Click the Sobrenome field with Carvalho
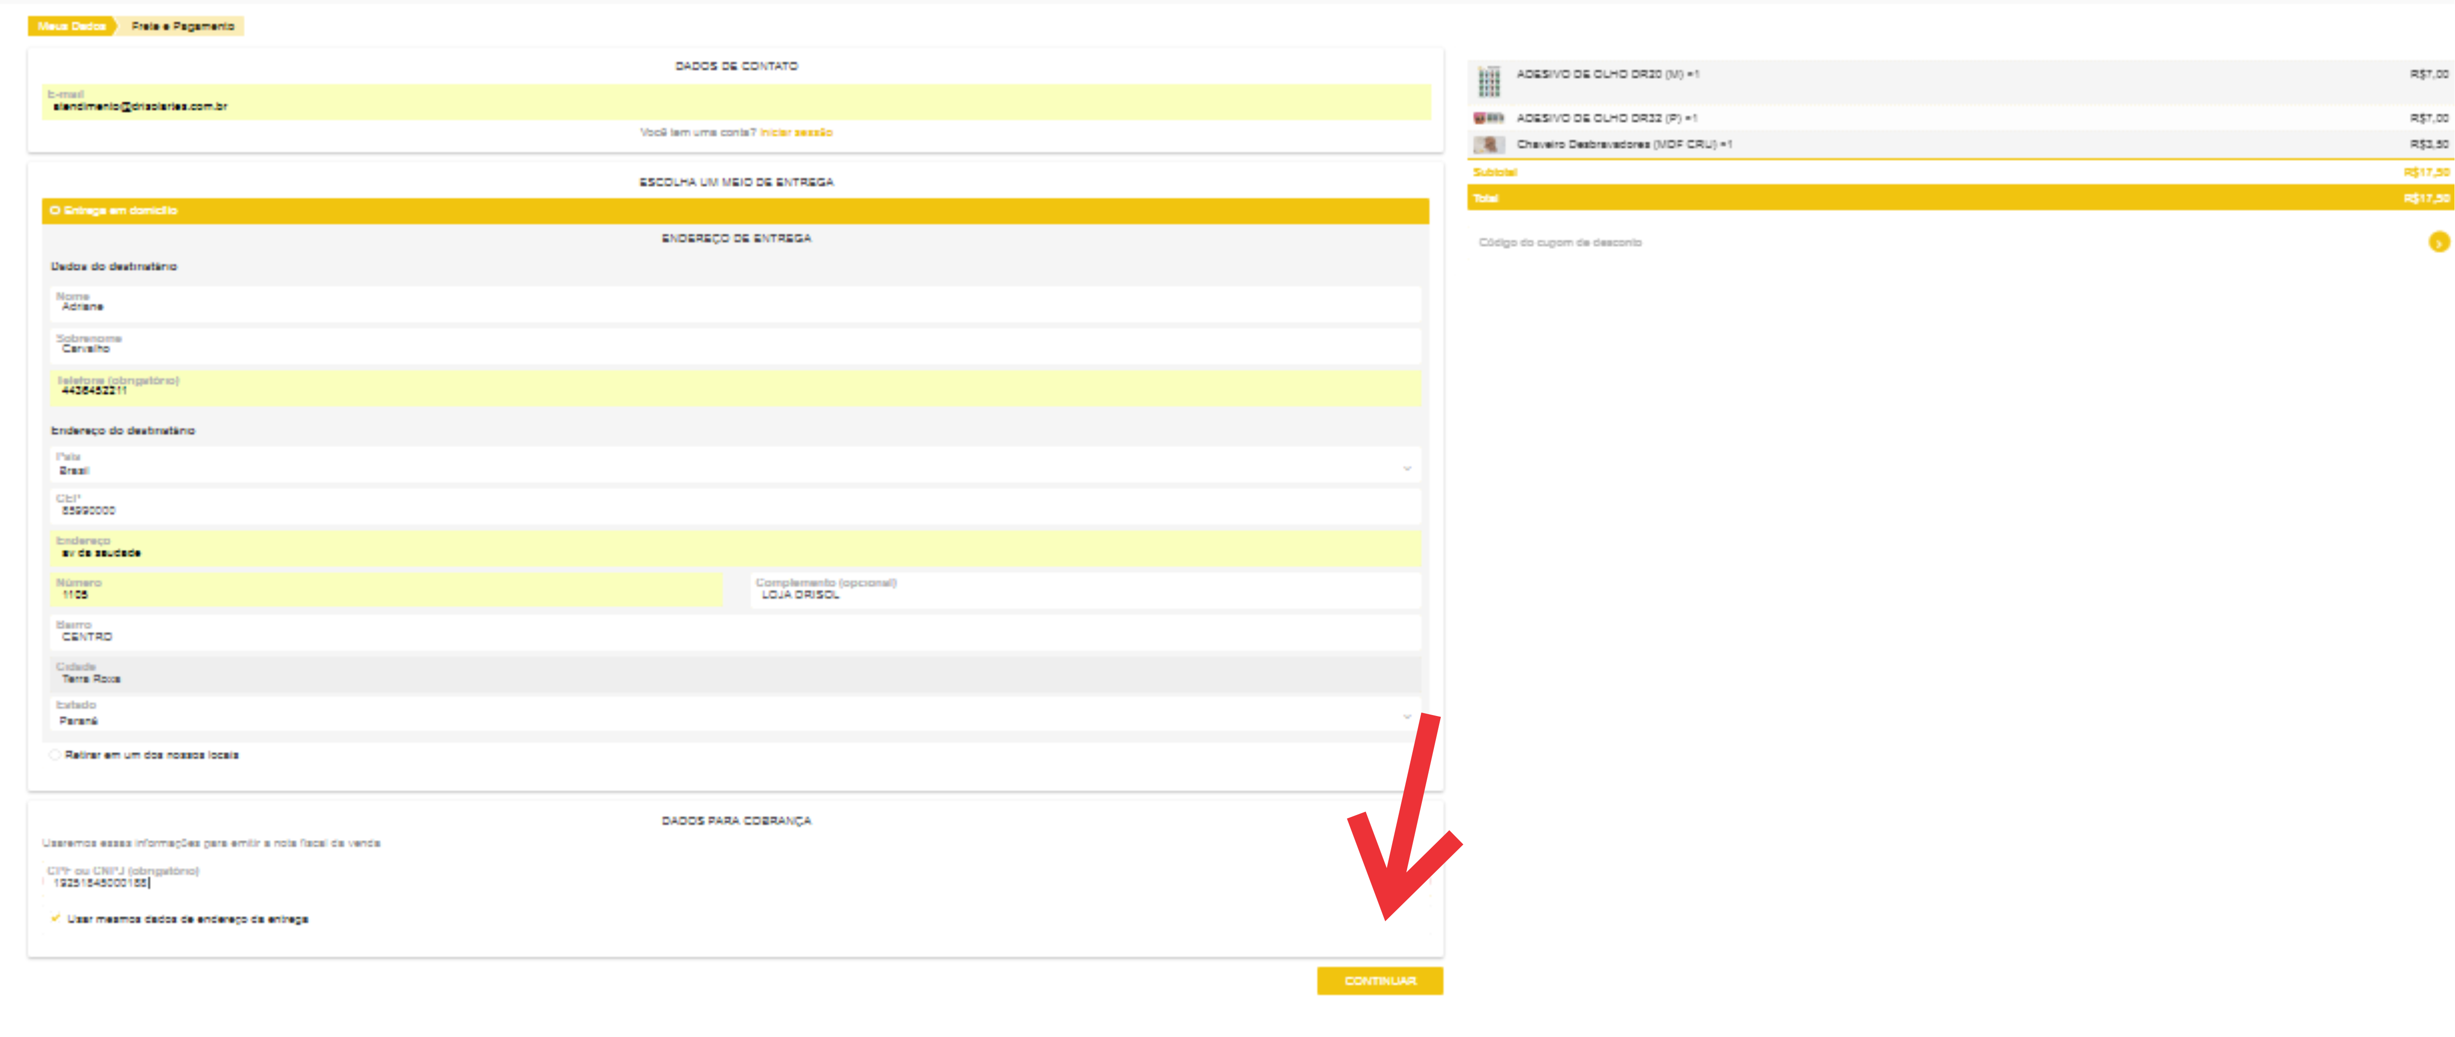 pyautogui.click(x=736, y=345)
